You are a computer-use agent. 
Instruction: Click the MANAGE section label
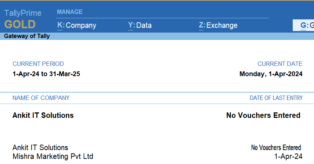69,12
